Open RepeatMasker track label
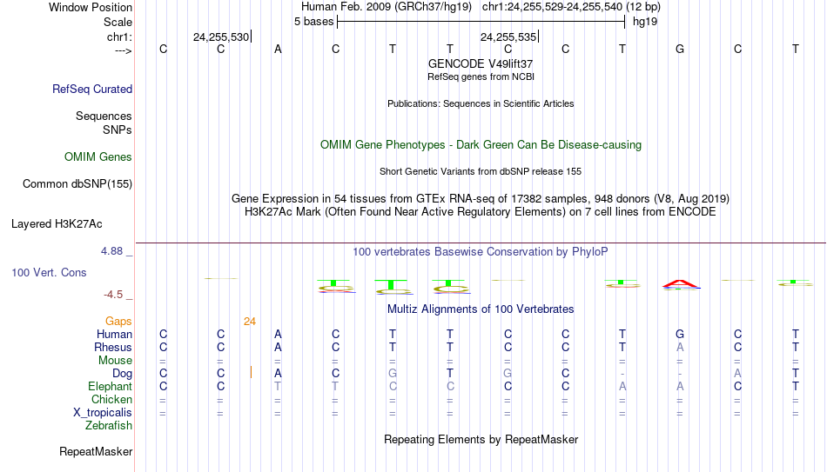827x472 pixels. click(x=96, y=451)
